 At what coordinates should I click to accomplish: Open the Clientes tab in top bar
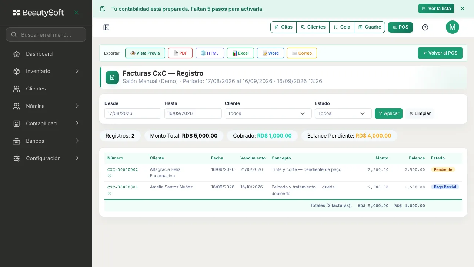click(x=313, y=27)
